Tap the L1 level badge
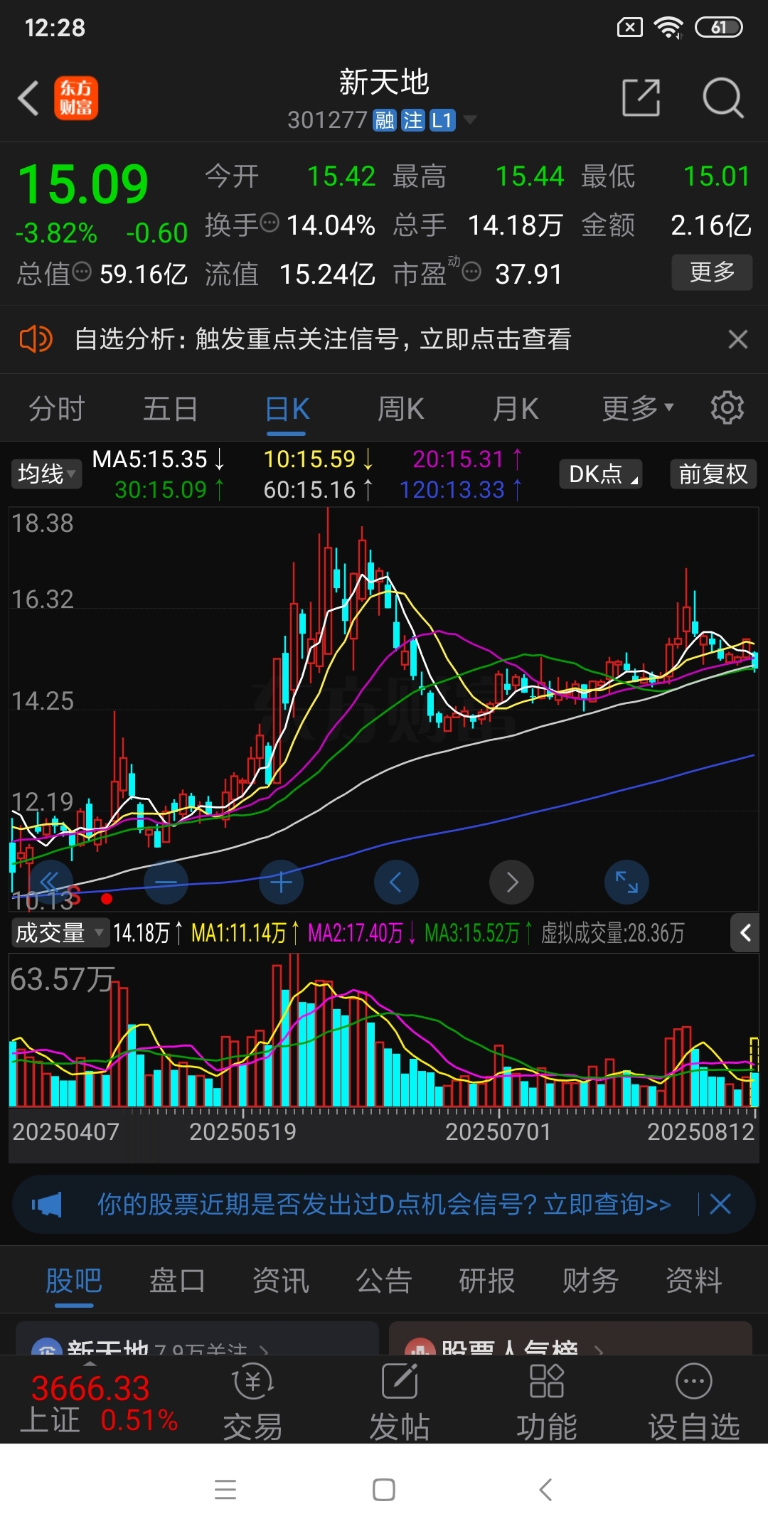 coord(442,120)
